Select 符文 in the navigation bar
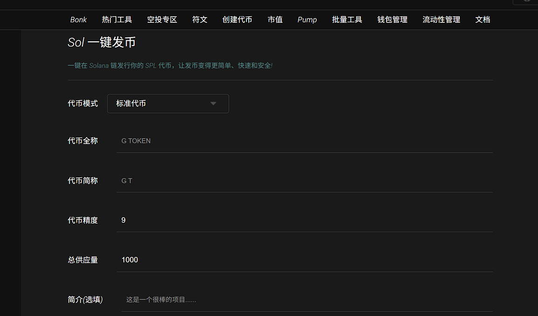Image resolution: width=538 pixels, height=316 pixels. click(200, 20)
